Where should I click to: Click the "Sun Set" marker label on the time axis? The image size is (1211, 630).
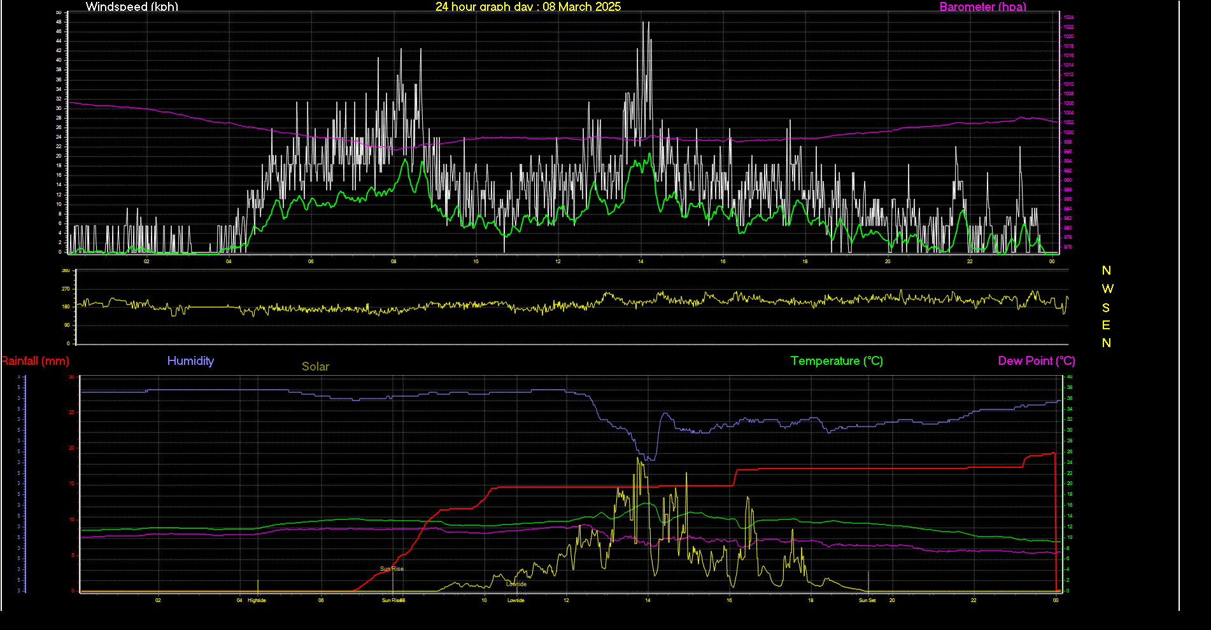coord(867,600)
